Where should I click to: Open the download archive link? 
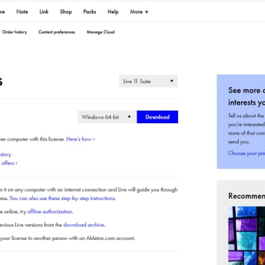83,225
